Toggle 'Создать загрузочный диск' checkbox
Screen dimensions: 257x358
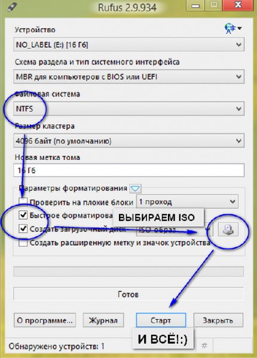pyautogui.click(x=23, y=229)
